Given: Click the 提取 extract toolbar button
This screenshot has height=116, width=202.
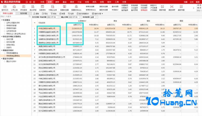Looking at the screenshot, I should point(36,14).
